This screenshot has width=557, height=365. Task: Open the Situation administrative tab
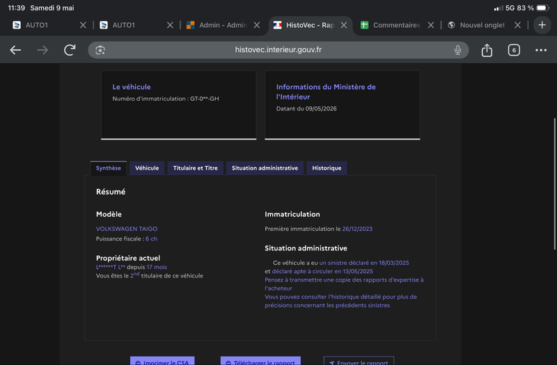(265, 168)
